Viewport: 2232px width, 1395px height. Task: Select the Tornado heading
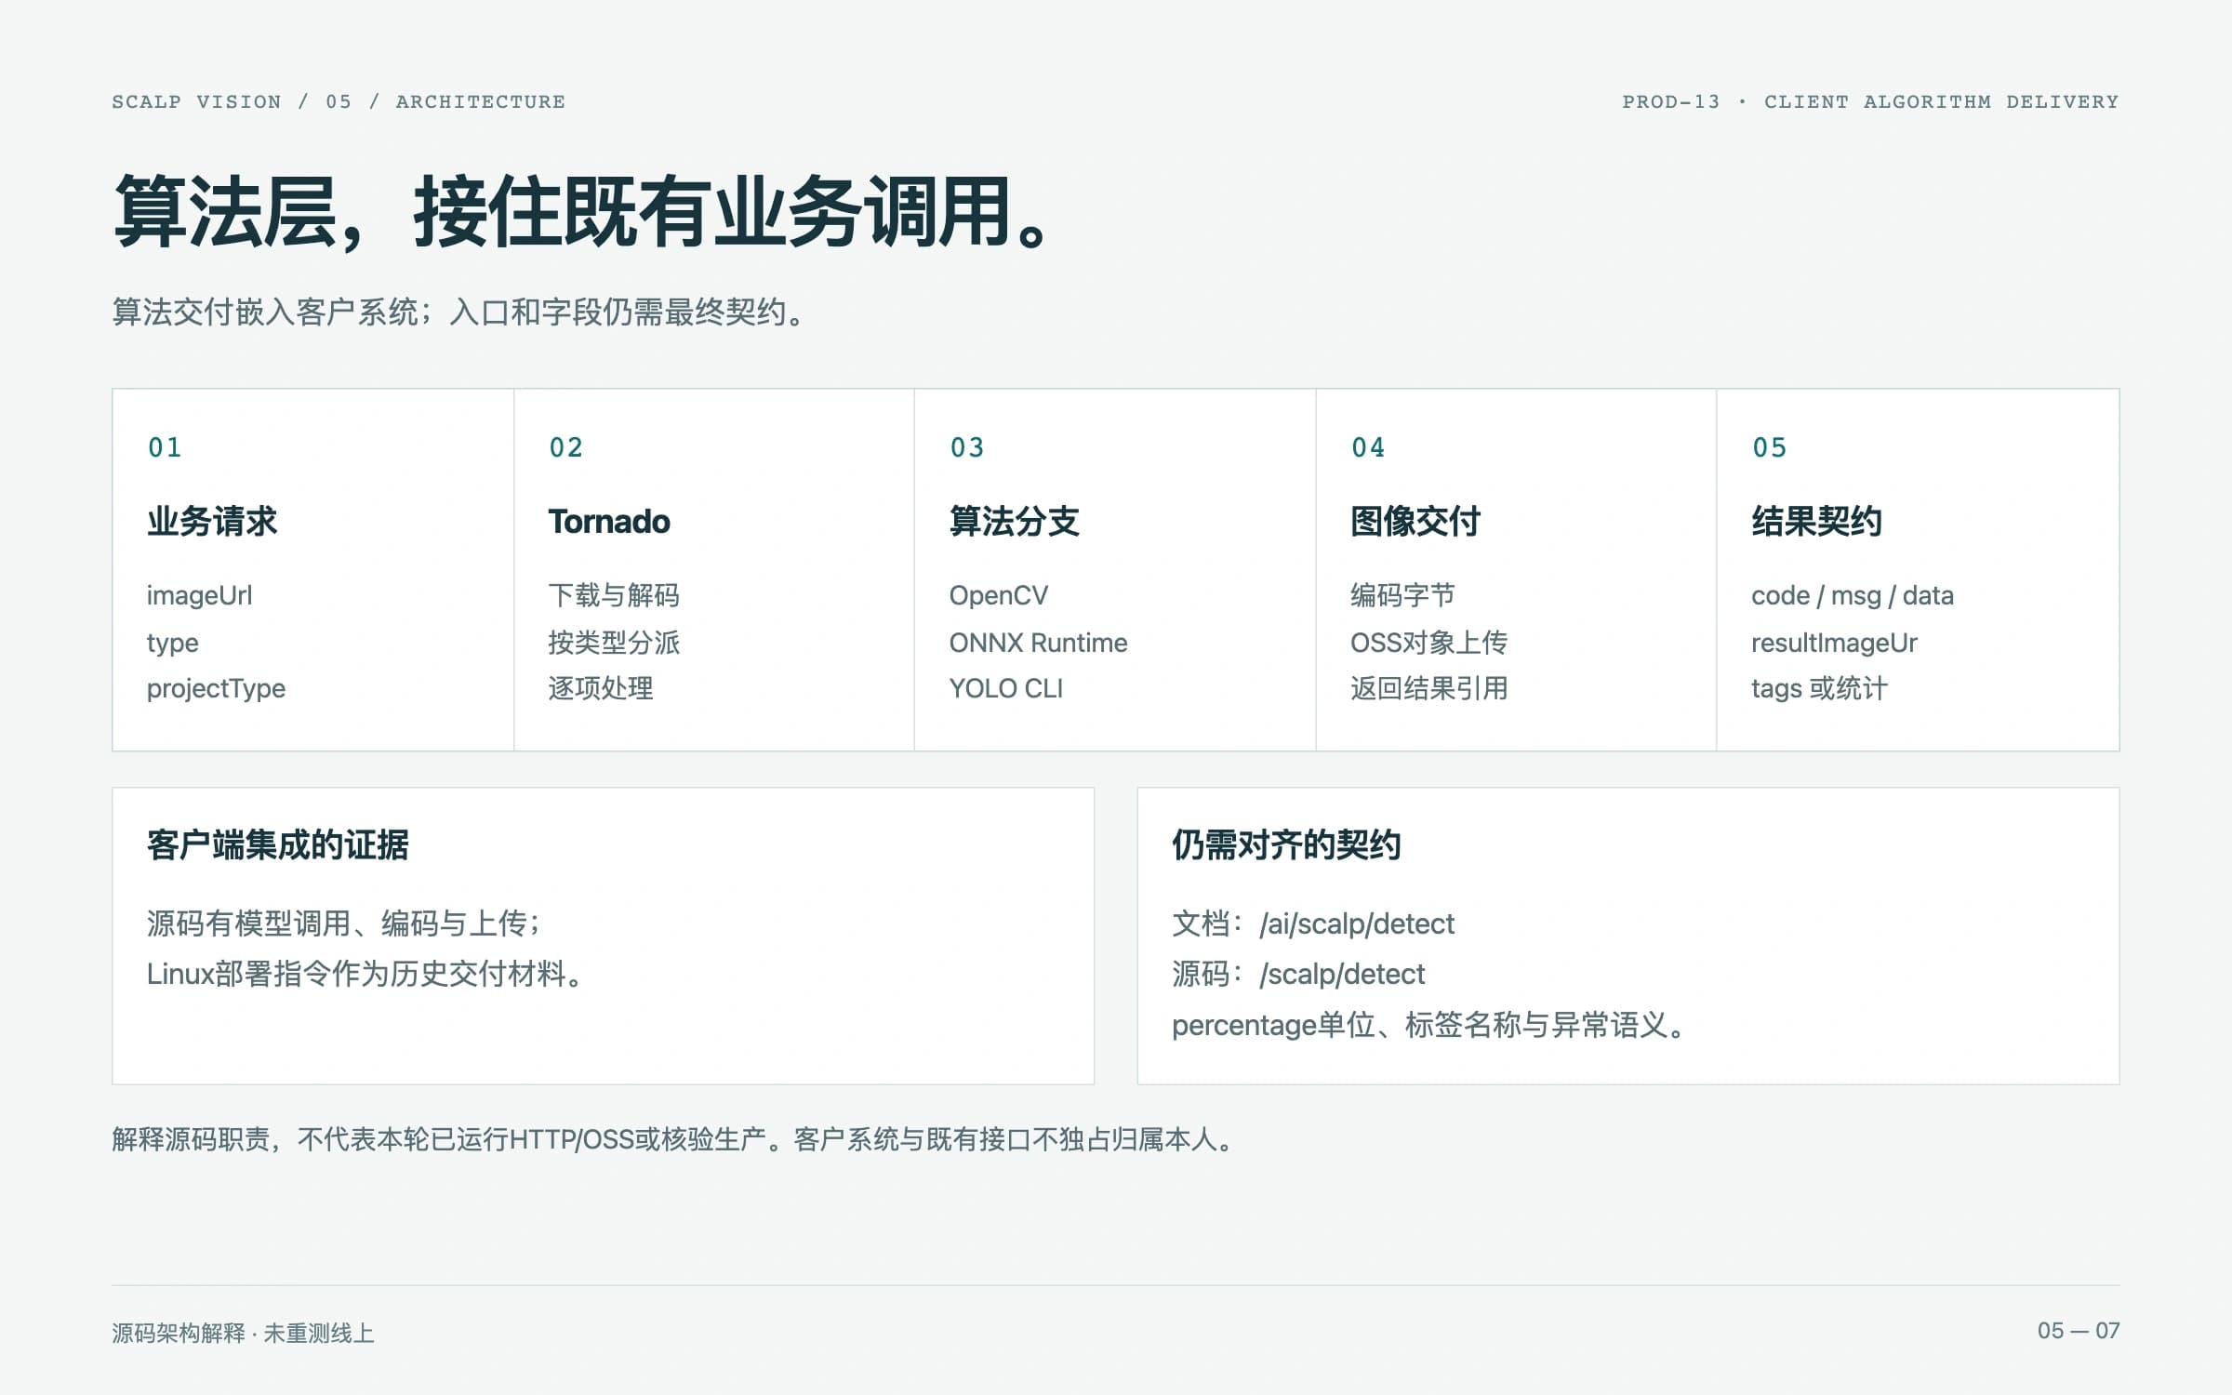tap(609, 521)
